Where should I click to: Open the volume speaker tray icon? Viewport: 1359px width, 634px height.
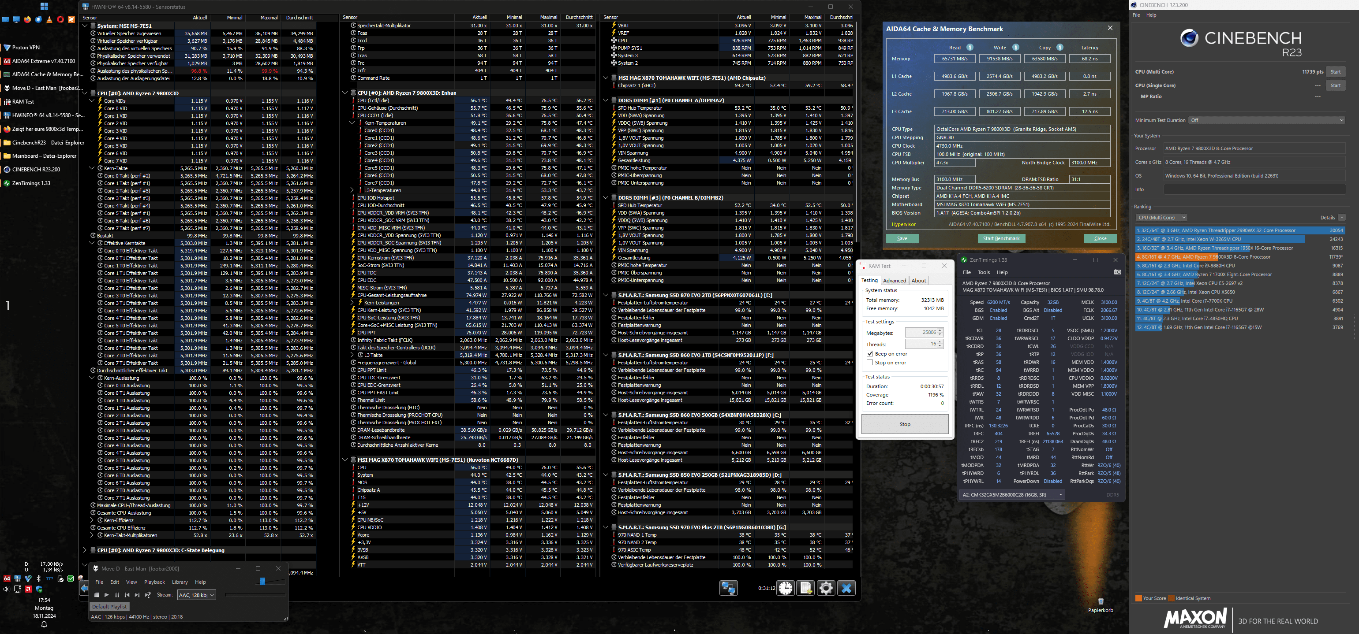(6, 589)
